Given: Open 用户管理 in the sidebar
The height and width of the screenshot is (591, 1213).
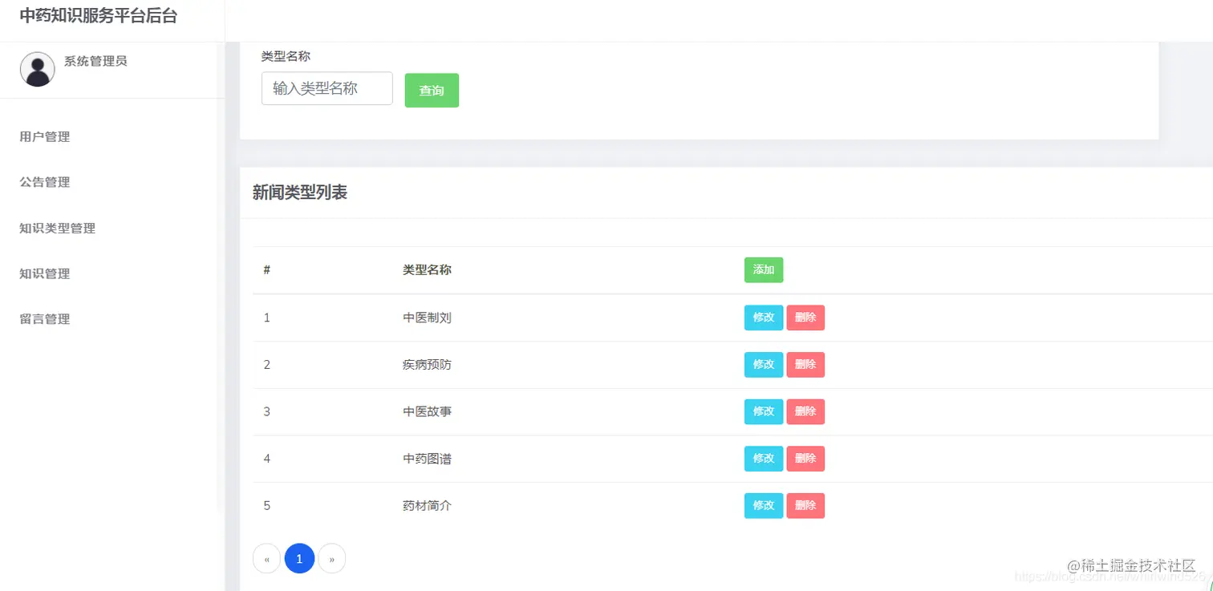Looking at the screenshot, I should click(x=45, y=137).
